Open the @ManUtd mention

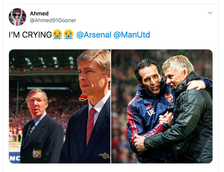[132, 35]
